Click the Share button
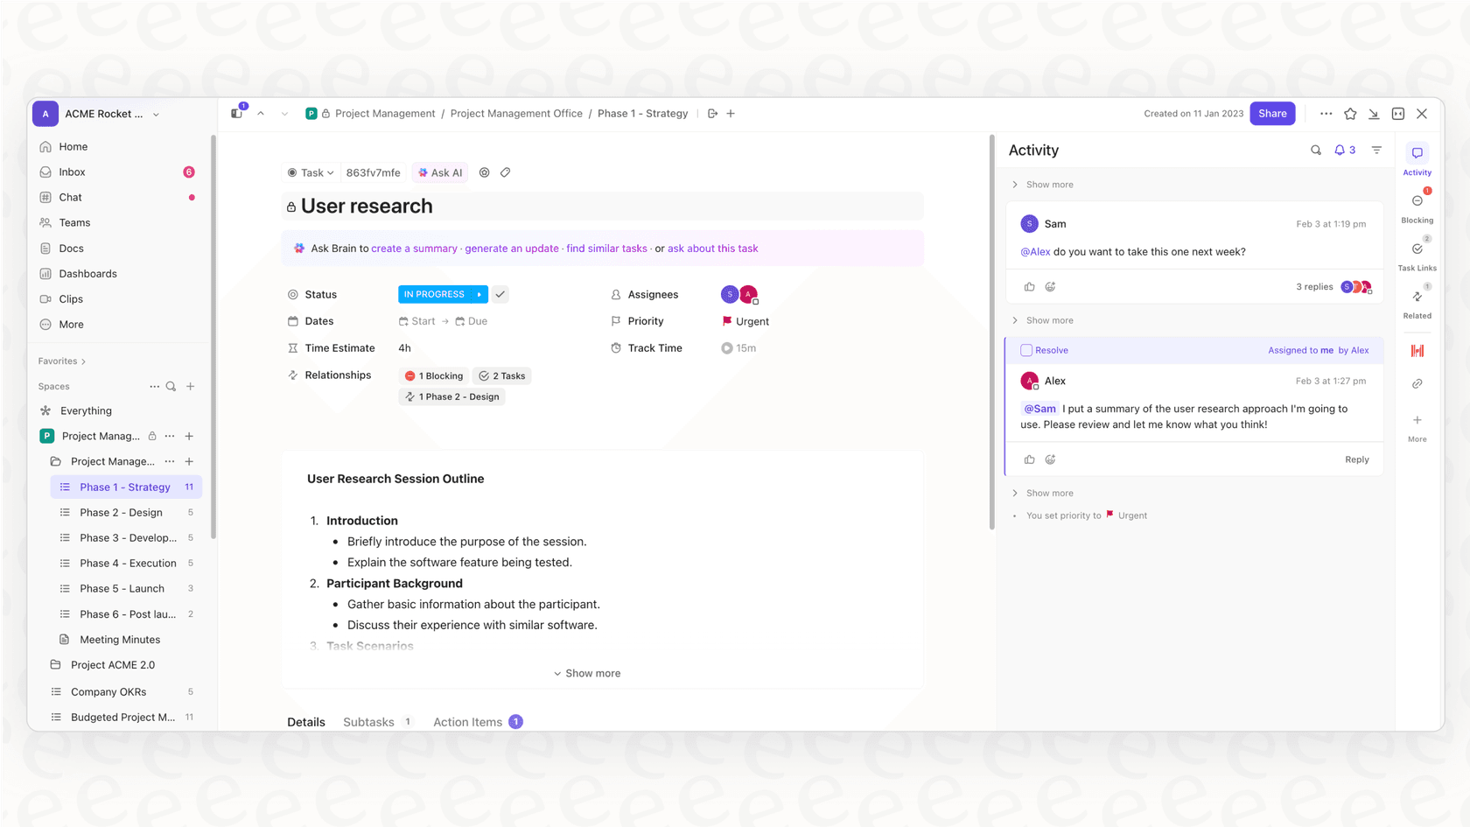The image size is (1470, 827). [x=1272, y=114]
